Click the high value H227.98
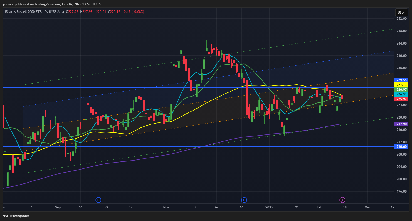This screenshot has height=221, width=412. (87, 12)
